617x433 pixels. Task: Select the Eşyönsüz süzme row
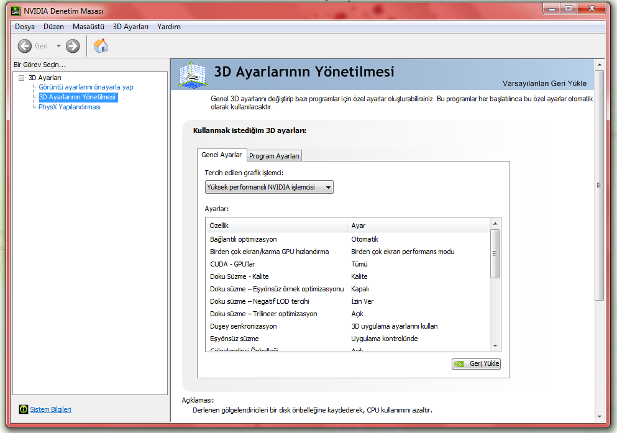coord(348,339)
